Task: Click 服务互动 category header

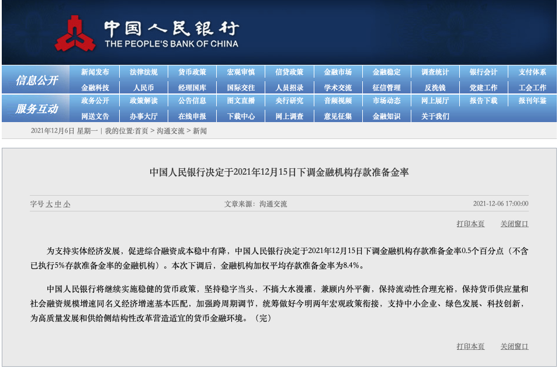Action: (x=36, y=109)
